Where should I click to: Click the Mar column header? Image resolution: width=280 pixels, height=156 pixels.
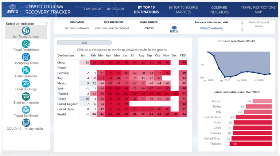[x=101, y=55]
